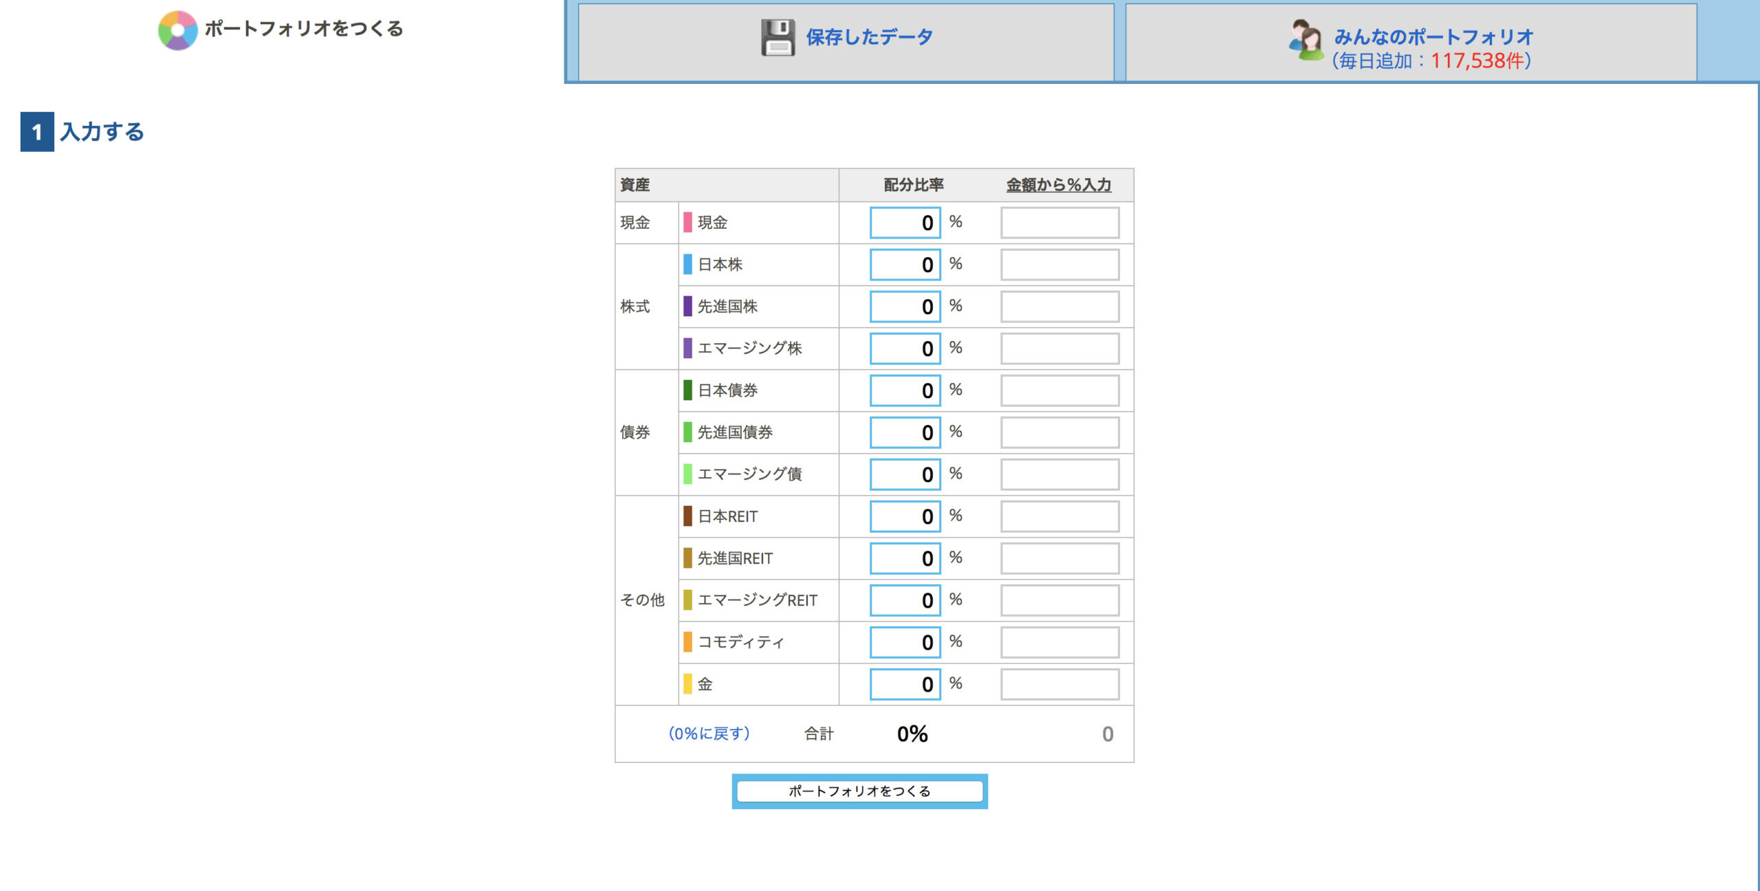Click the 日本債券 amount input field

point(1059,390)
